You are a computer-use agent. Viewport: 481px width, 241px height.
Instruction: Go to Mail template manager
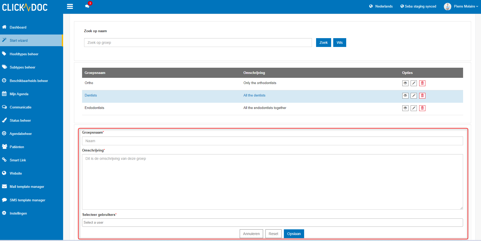[x=27, y=187]
